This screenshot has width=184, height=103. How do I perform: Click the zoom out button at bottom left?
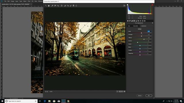click(x=46, y=92)
